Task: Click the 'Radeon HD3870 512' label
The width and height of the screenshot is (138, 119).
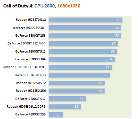Action: [x=31, y=20]
